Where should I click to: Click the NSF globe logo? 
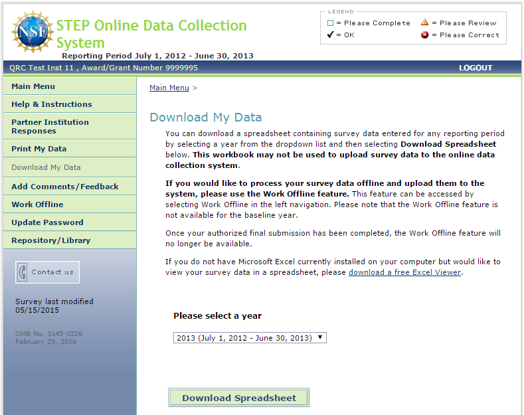[x=33, y=32]
